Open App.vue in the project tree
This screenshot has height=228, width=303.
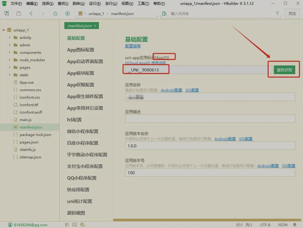pyautogui.click(x=27, y=82)
